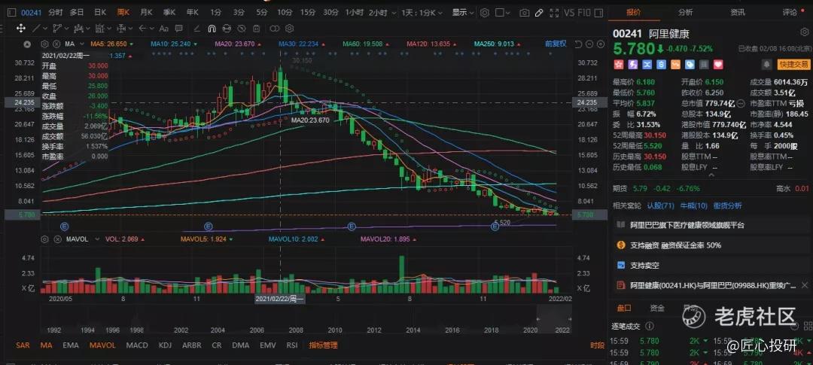Viewport: 813px width, 365px height.
Task: Zoom out chart with minus circle
Action: tap(589, 44)
